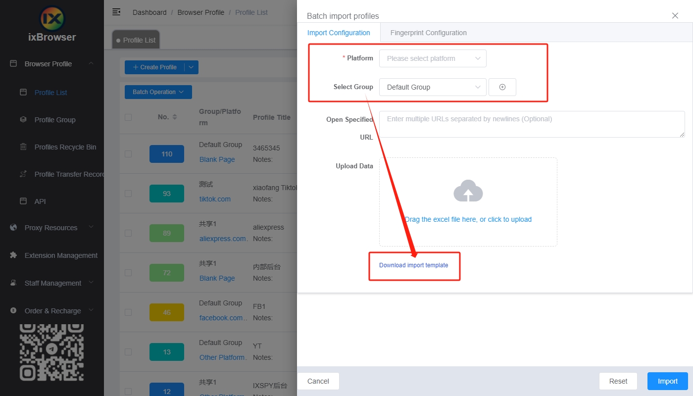Switch to Fingerprint Configuration tab

click(428, 33)
